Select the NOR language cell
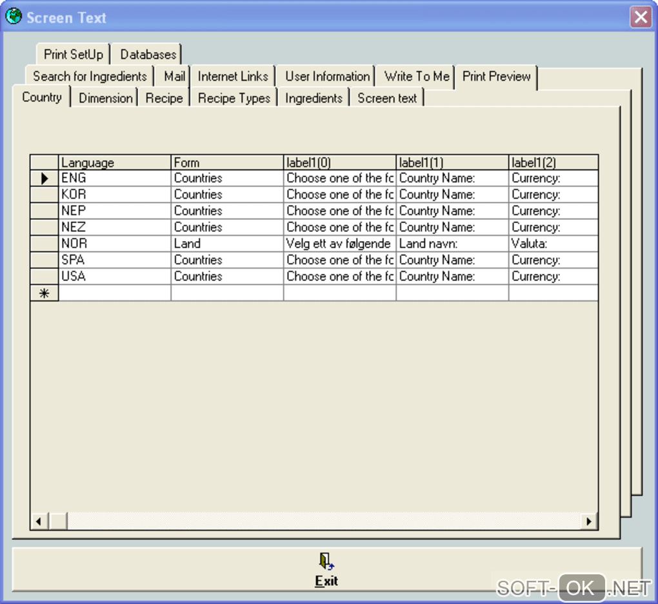Viewport: 658px width, 604px height. [115, 244]
